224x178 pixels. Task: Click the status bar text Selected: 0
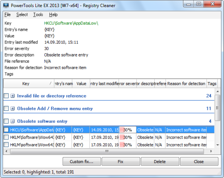(15, 172)
